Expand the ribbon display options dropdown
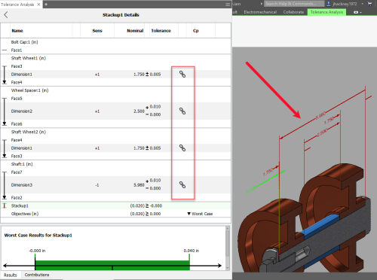 tap(357, 12)
